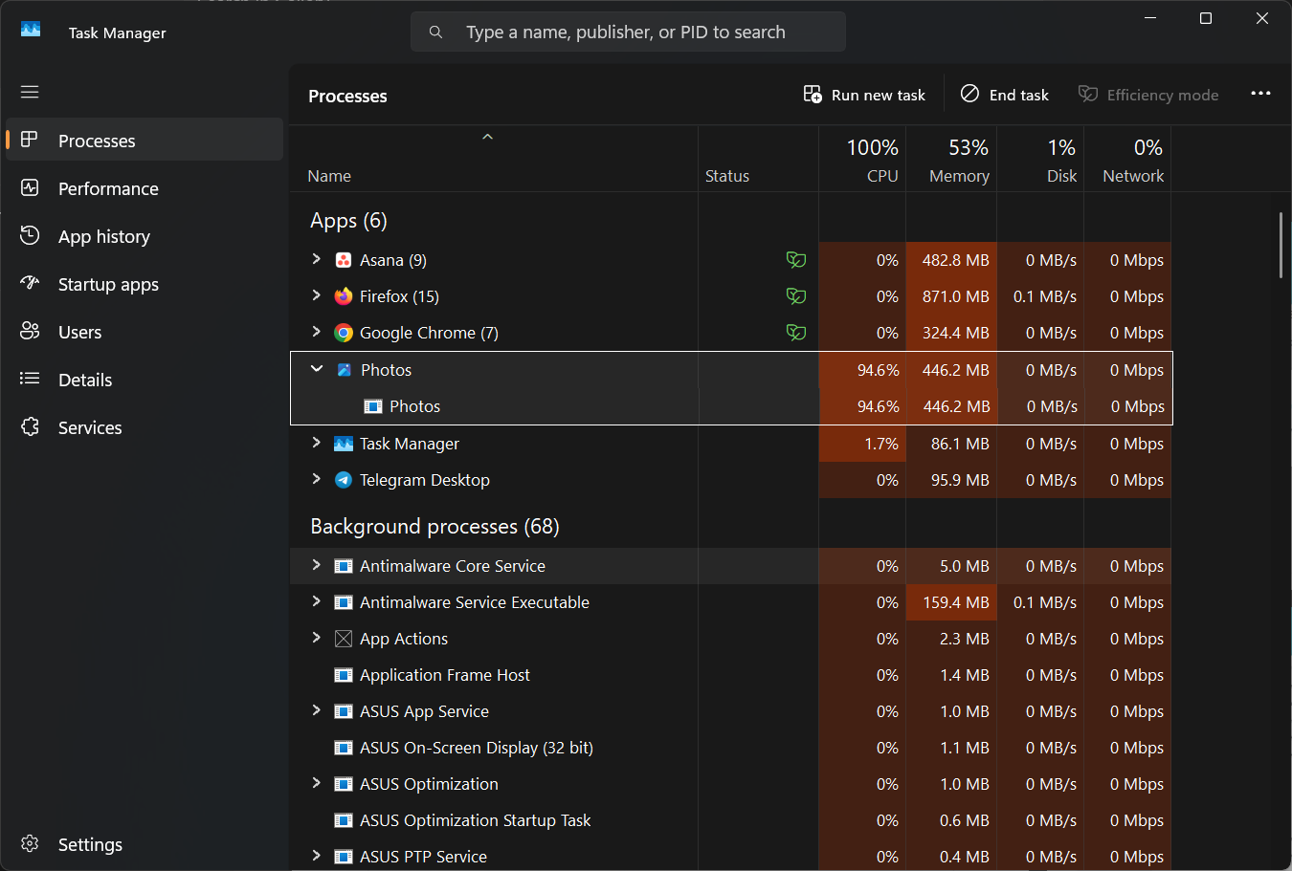Screen dimensions: 1292x871
Task: Click the App Actions process icon
Action: [344, 639]
